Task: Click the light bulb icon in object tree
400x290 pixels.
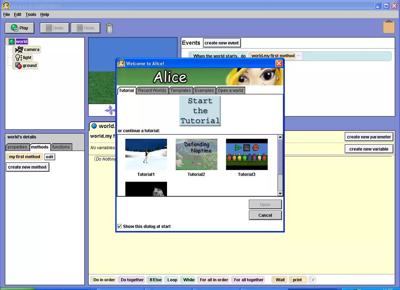Action: pyautogui.click(x=19, y=58)
